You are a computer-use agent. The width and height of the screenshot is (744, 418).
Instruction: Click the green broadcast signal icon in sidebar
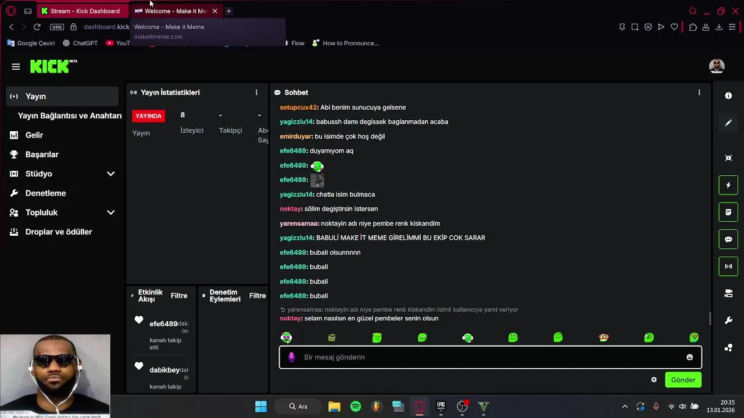pos(728,266)
